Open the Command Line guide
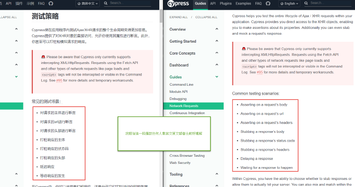The height and width of the screenshot is (187, 355). click(181, 84)
